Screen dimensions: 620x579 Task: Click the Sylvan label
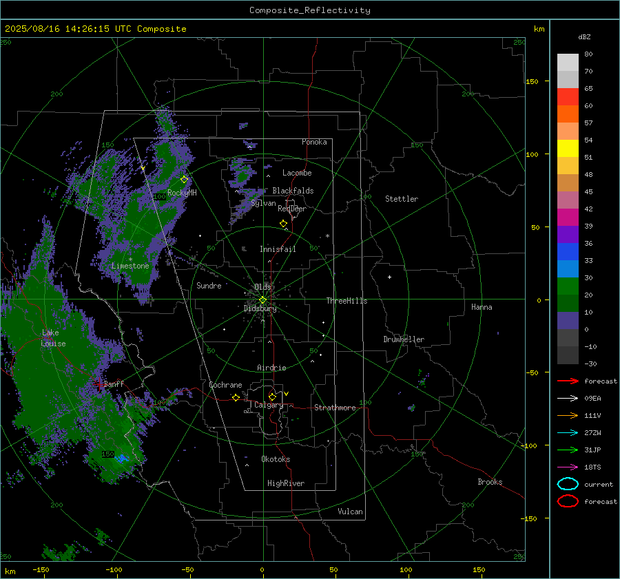click(x=263, y=203)
